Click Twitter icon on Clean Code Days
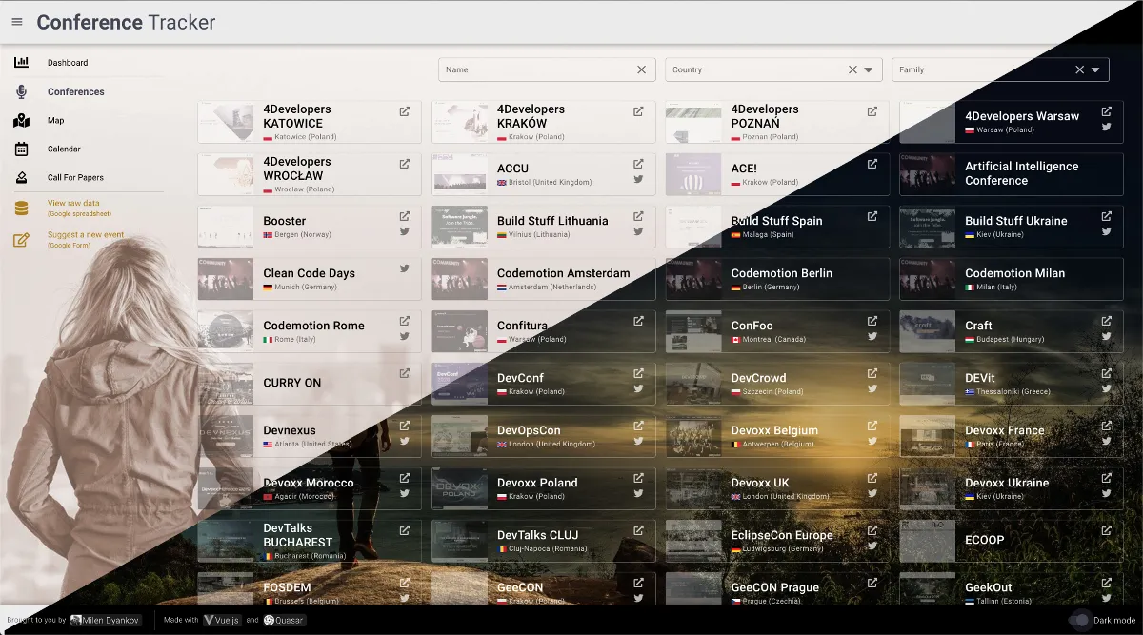The image size is (1143, 635). click(404, 268)
